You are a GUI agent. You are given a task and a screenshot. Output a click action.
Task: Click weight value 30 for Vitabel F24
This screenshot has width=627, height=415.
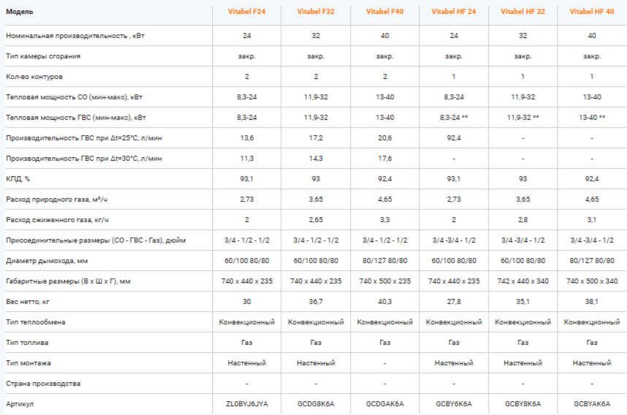click(247, 302)
